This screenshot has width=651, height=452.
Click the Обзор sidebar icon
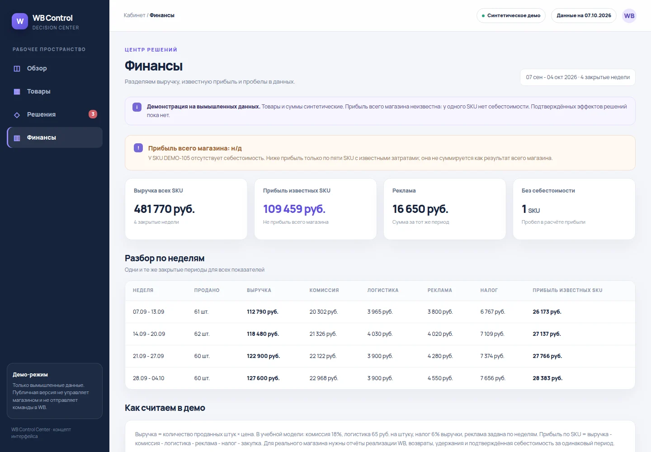pyautogui.click(x=17, y=69)
